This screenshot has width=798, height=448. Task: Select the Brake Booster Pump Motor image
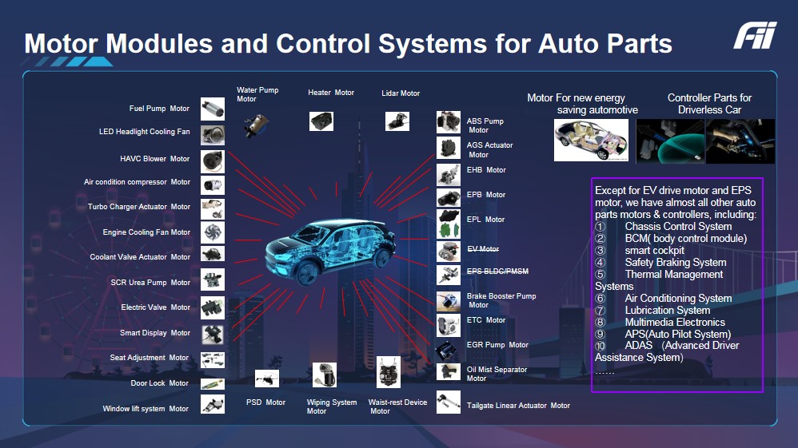(x=448, y=300)
